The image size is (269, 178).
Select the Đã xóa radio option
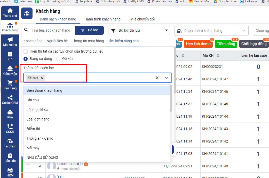coord(58,59)
